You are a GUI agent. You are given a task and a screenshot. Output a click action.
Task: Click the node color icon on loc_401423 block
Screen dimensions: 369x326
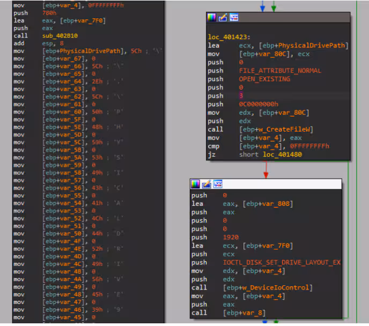point(212,18)
